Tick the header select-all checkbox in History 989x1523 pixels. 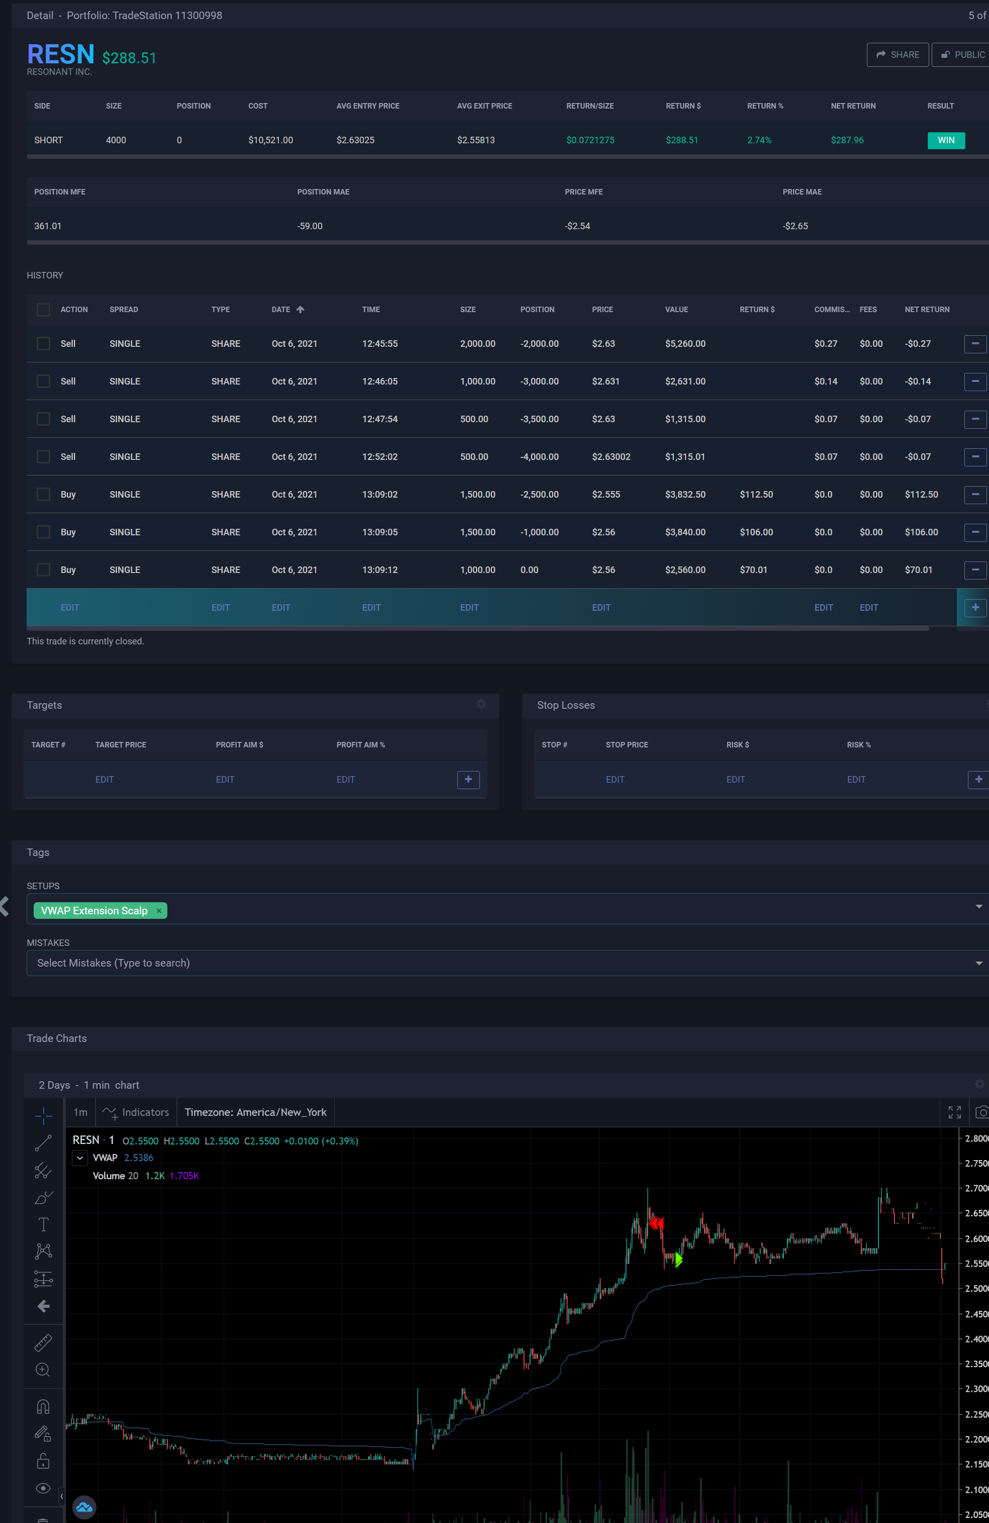point(44,310)
